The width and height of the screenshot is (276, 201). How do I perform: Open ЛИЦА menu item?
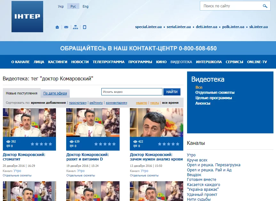(39, 62)
